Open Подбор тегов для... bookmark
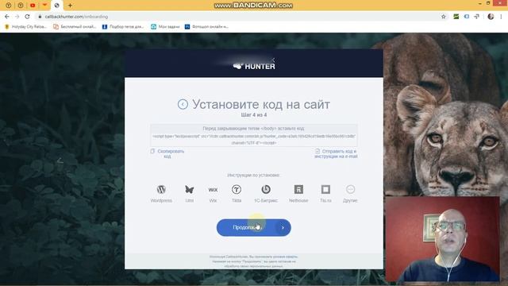 (123, 27)
